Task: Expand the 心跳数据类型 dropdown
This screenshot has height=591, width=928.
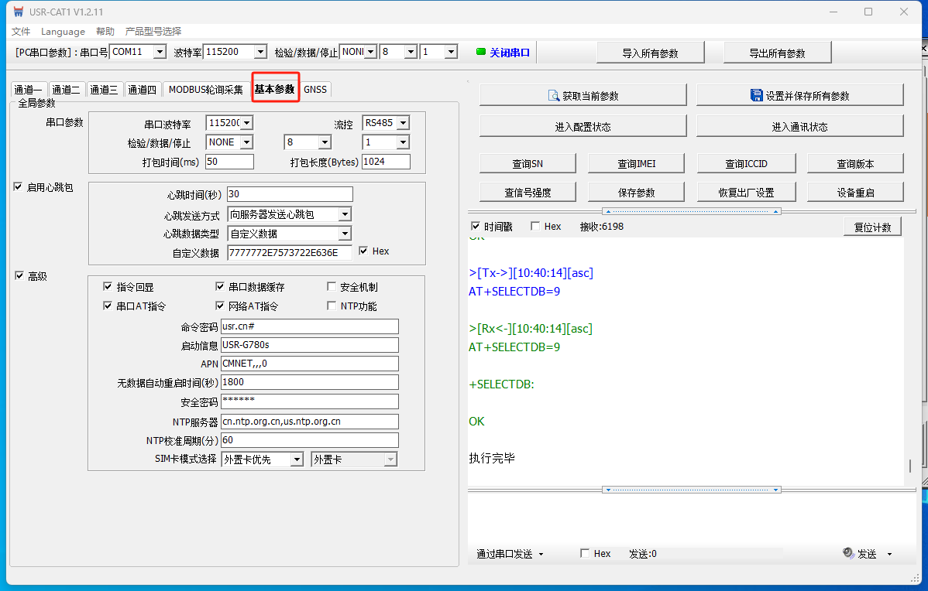Action: point(345,234)
